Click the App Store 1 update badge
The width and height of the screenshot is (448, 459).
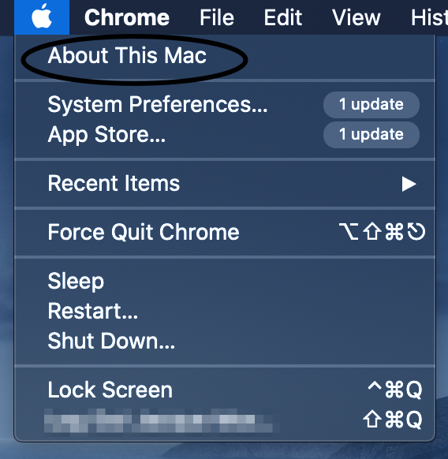click(371, 135)
